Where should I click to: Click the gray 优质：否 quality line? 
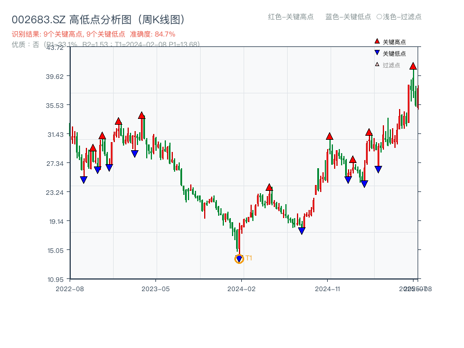106,45
